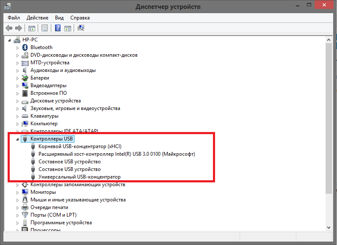Viewport: 337px width, 245px height.
Task: Select the Компьютер category label
Action: (44, 124)
